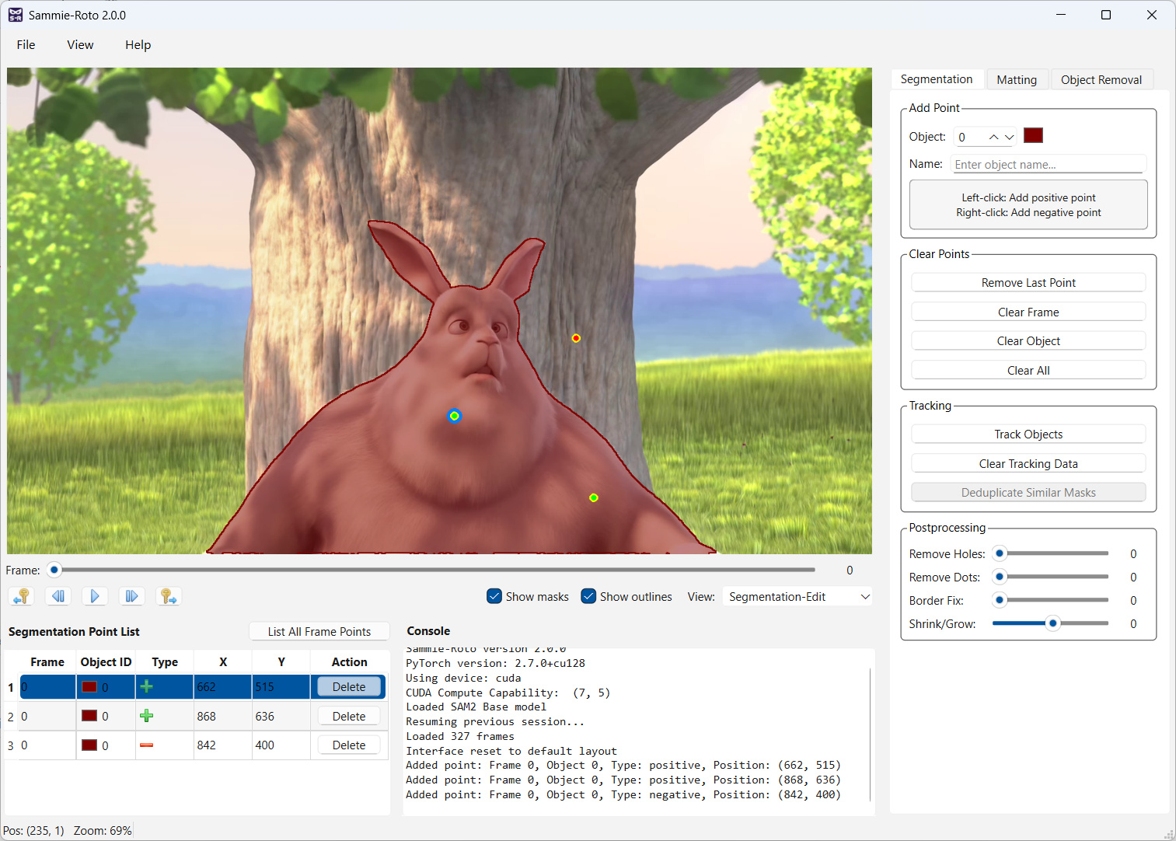Jump to the previous keyframe

(21, 596)
